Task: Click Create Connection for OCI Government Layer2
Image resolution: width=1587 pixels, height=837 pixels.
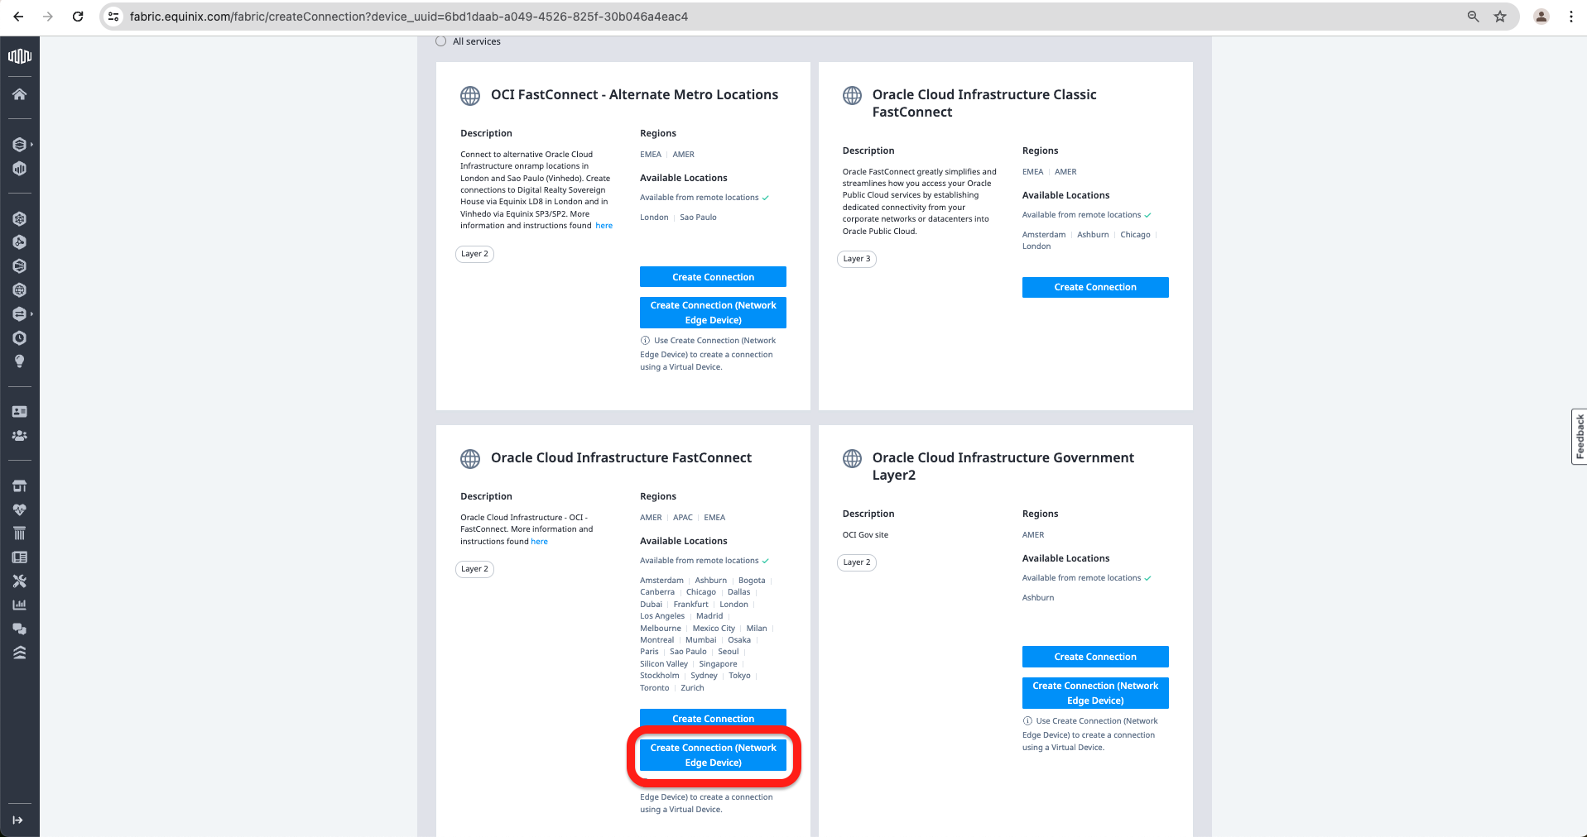Action: [1094, 657]
